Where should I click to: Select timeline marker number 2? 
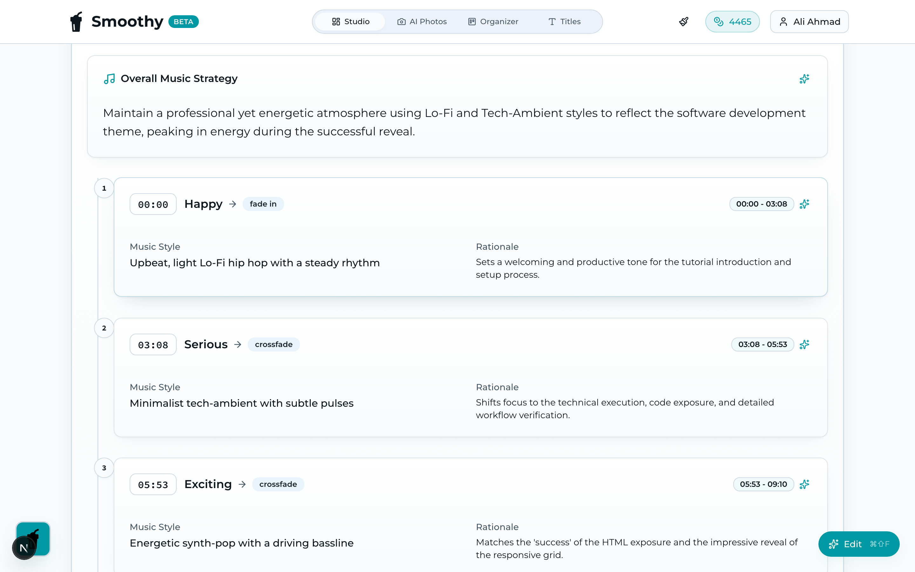tap(104, 328)
